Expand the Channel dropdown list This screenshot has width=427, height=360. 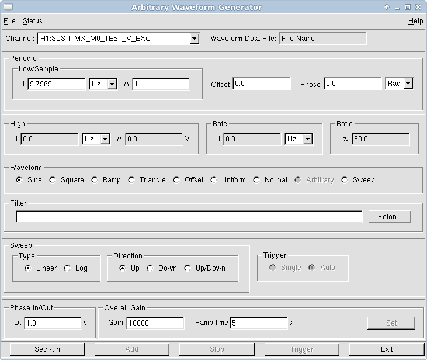point(194,39)
